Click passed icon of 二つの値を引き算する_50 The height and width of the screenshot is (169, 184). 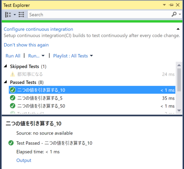pos(13,106)
